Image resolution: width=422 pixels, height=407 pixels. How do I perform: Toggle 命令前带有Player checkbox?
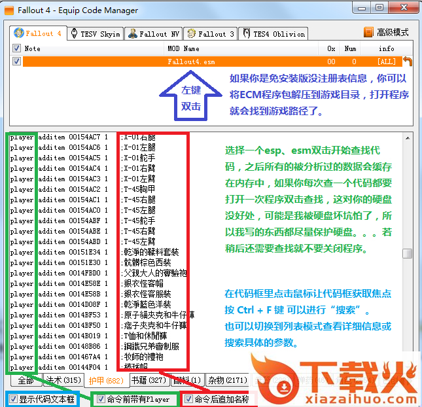coord(101,399)
